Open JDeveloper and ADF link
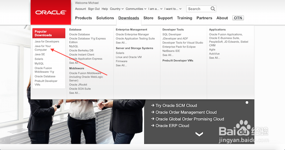 [x=175, y=38]
